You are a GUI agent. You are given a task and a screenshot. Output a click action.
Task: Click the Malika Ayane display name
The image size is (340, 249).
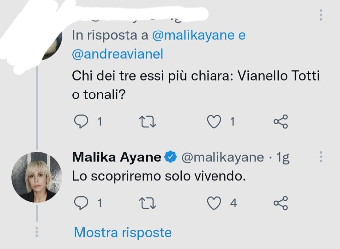point(117,157)
